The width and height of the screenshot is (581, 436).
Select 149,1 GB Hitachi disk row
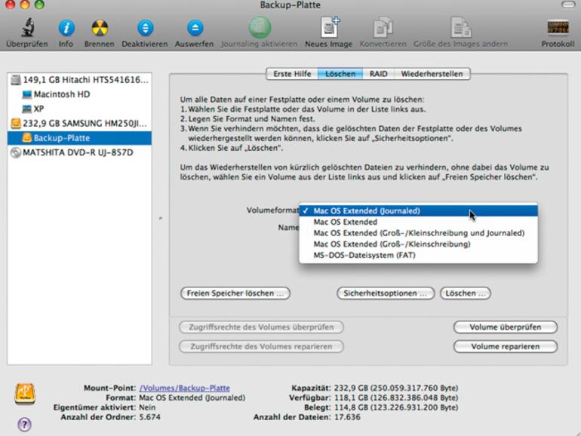click(79, 80)
